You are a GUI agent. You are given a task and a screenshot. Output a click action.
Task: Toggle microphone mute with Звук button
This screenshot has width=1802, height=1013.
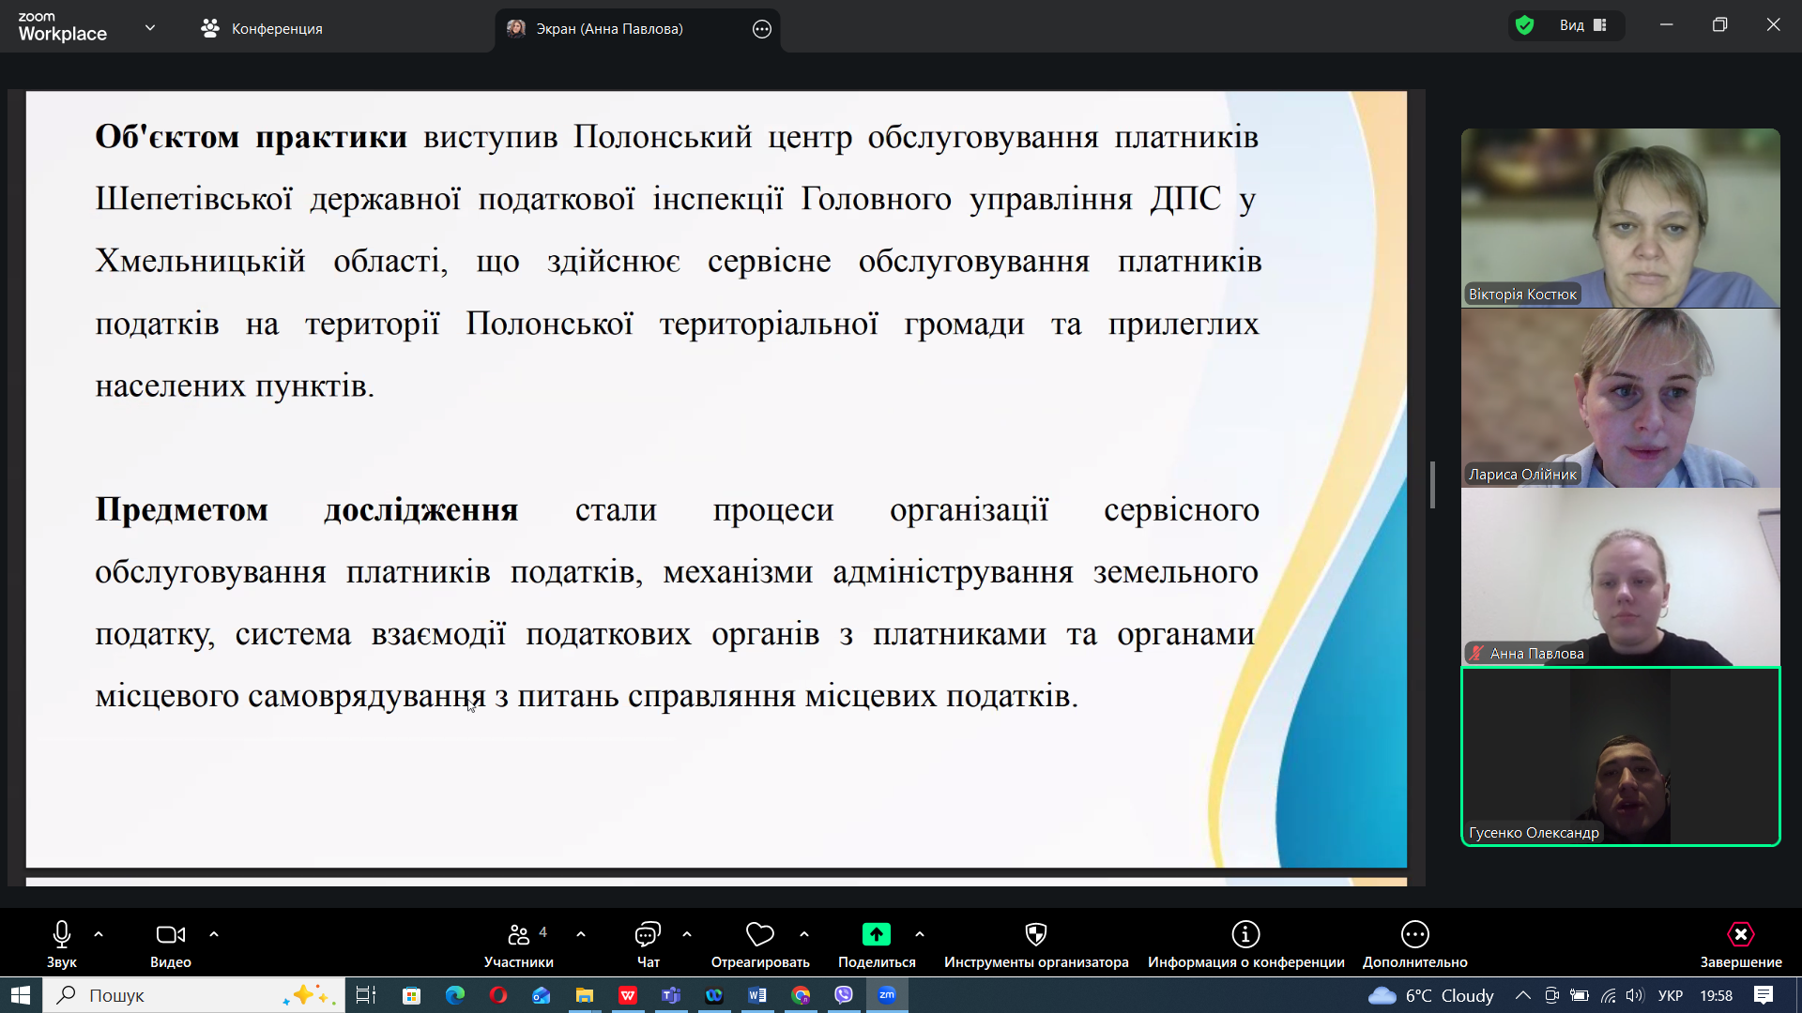[x=62, y=934]
